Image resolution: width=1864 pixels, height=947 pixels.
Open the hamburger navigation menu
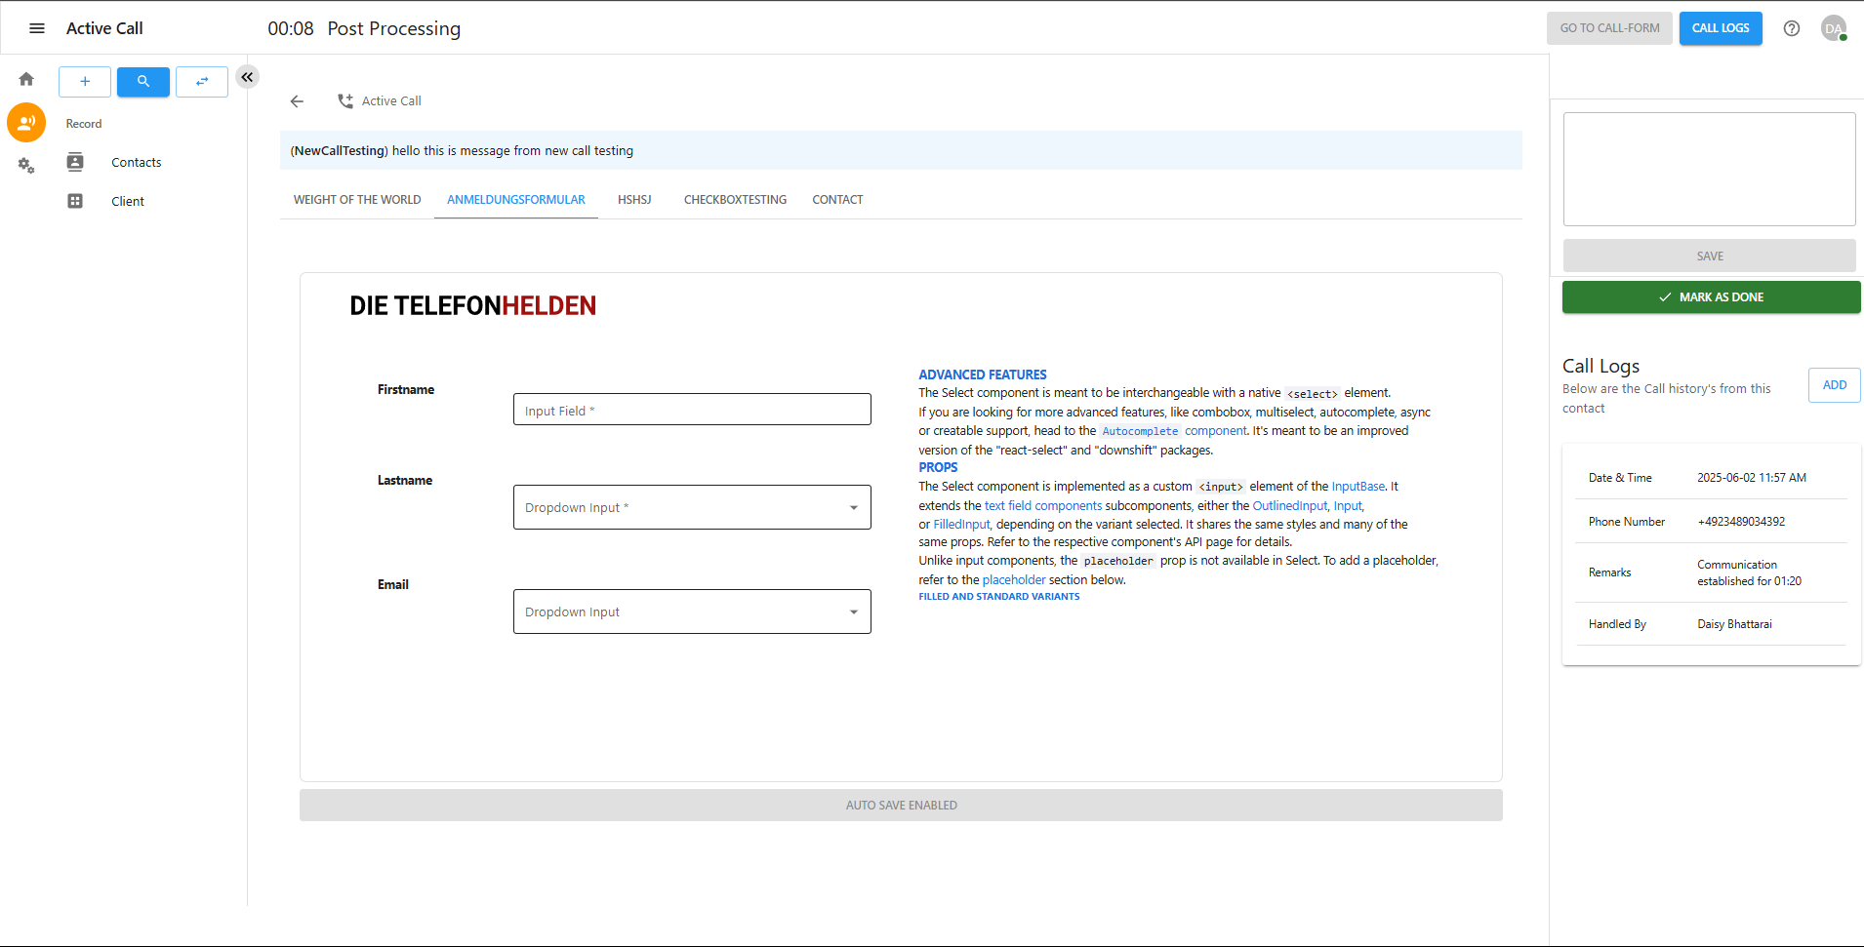tap(37, 28)
